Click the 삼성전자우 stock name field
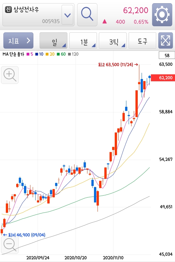 (39, 15)
